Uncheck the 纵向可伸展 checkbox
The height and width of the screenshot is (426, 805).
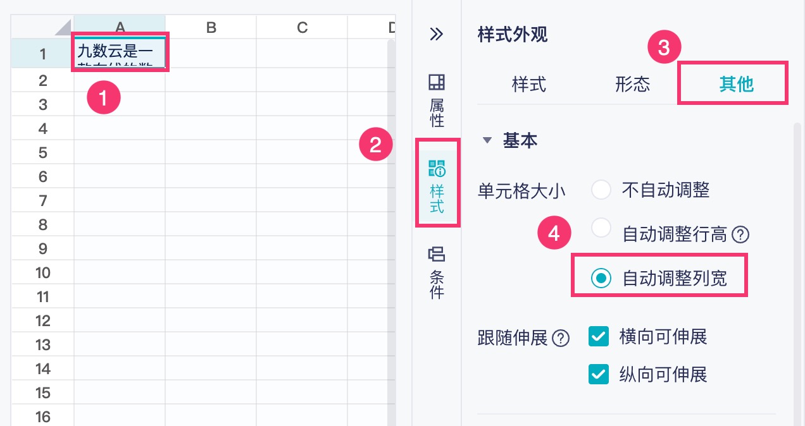tap(598, 374)
